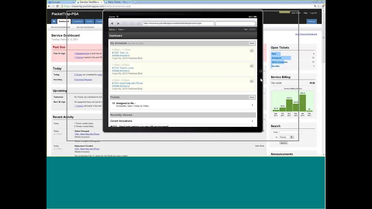Click the Chrome back arrow button
Viewport: 372px width, 209px height.
tap(49, 6)
